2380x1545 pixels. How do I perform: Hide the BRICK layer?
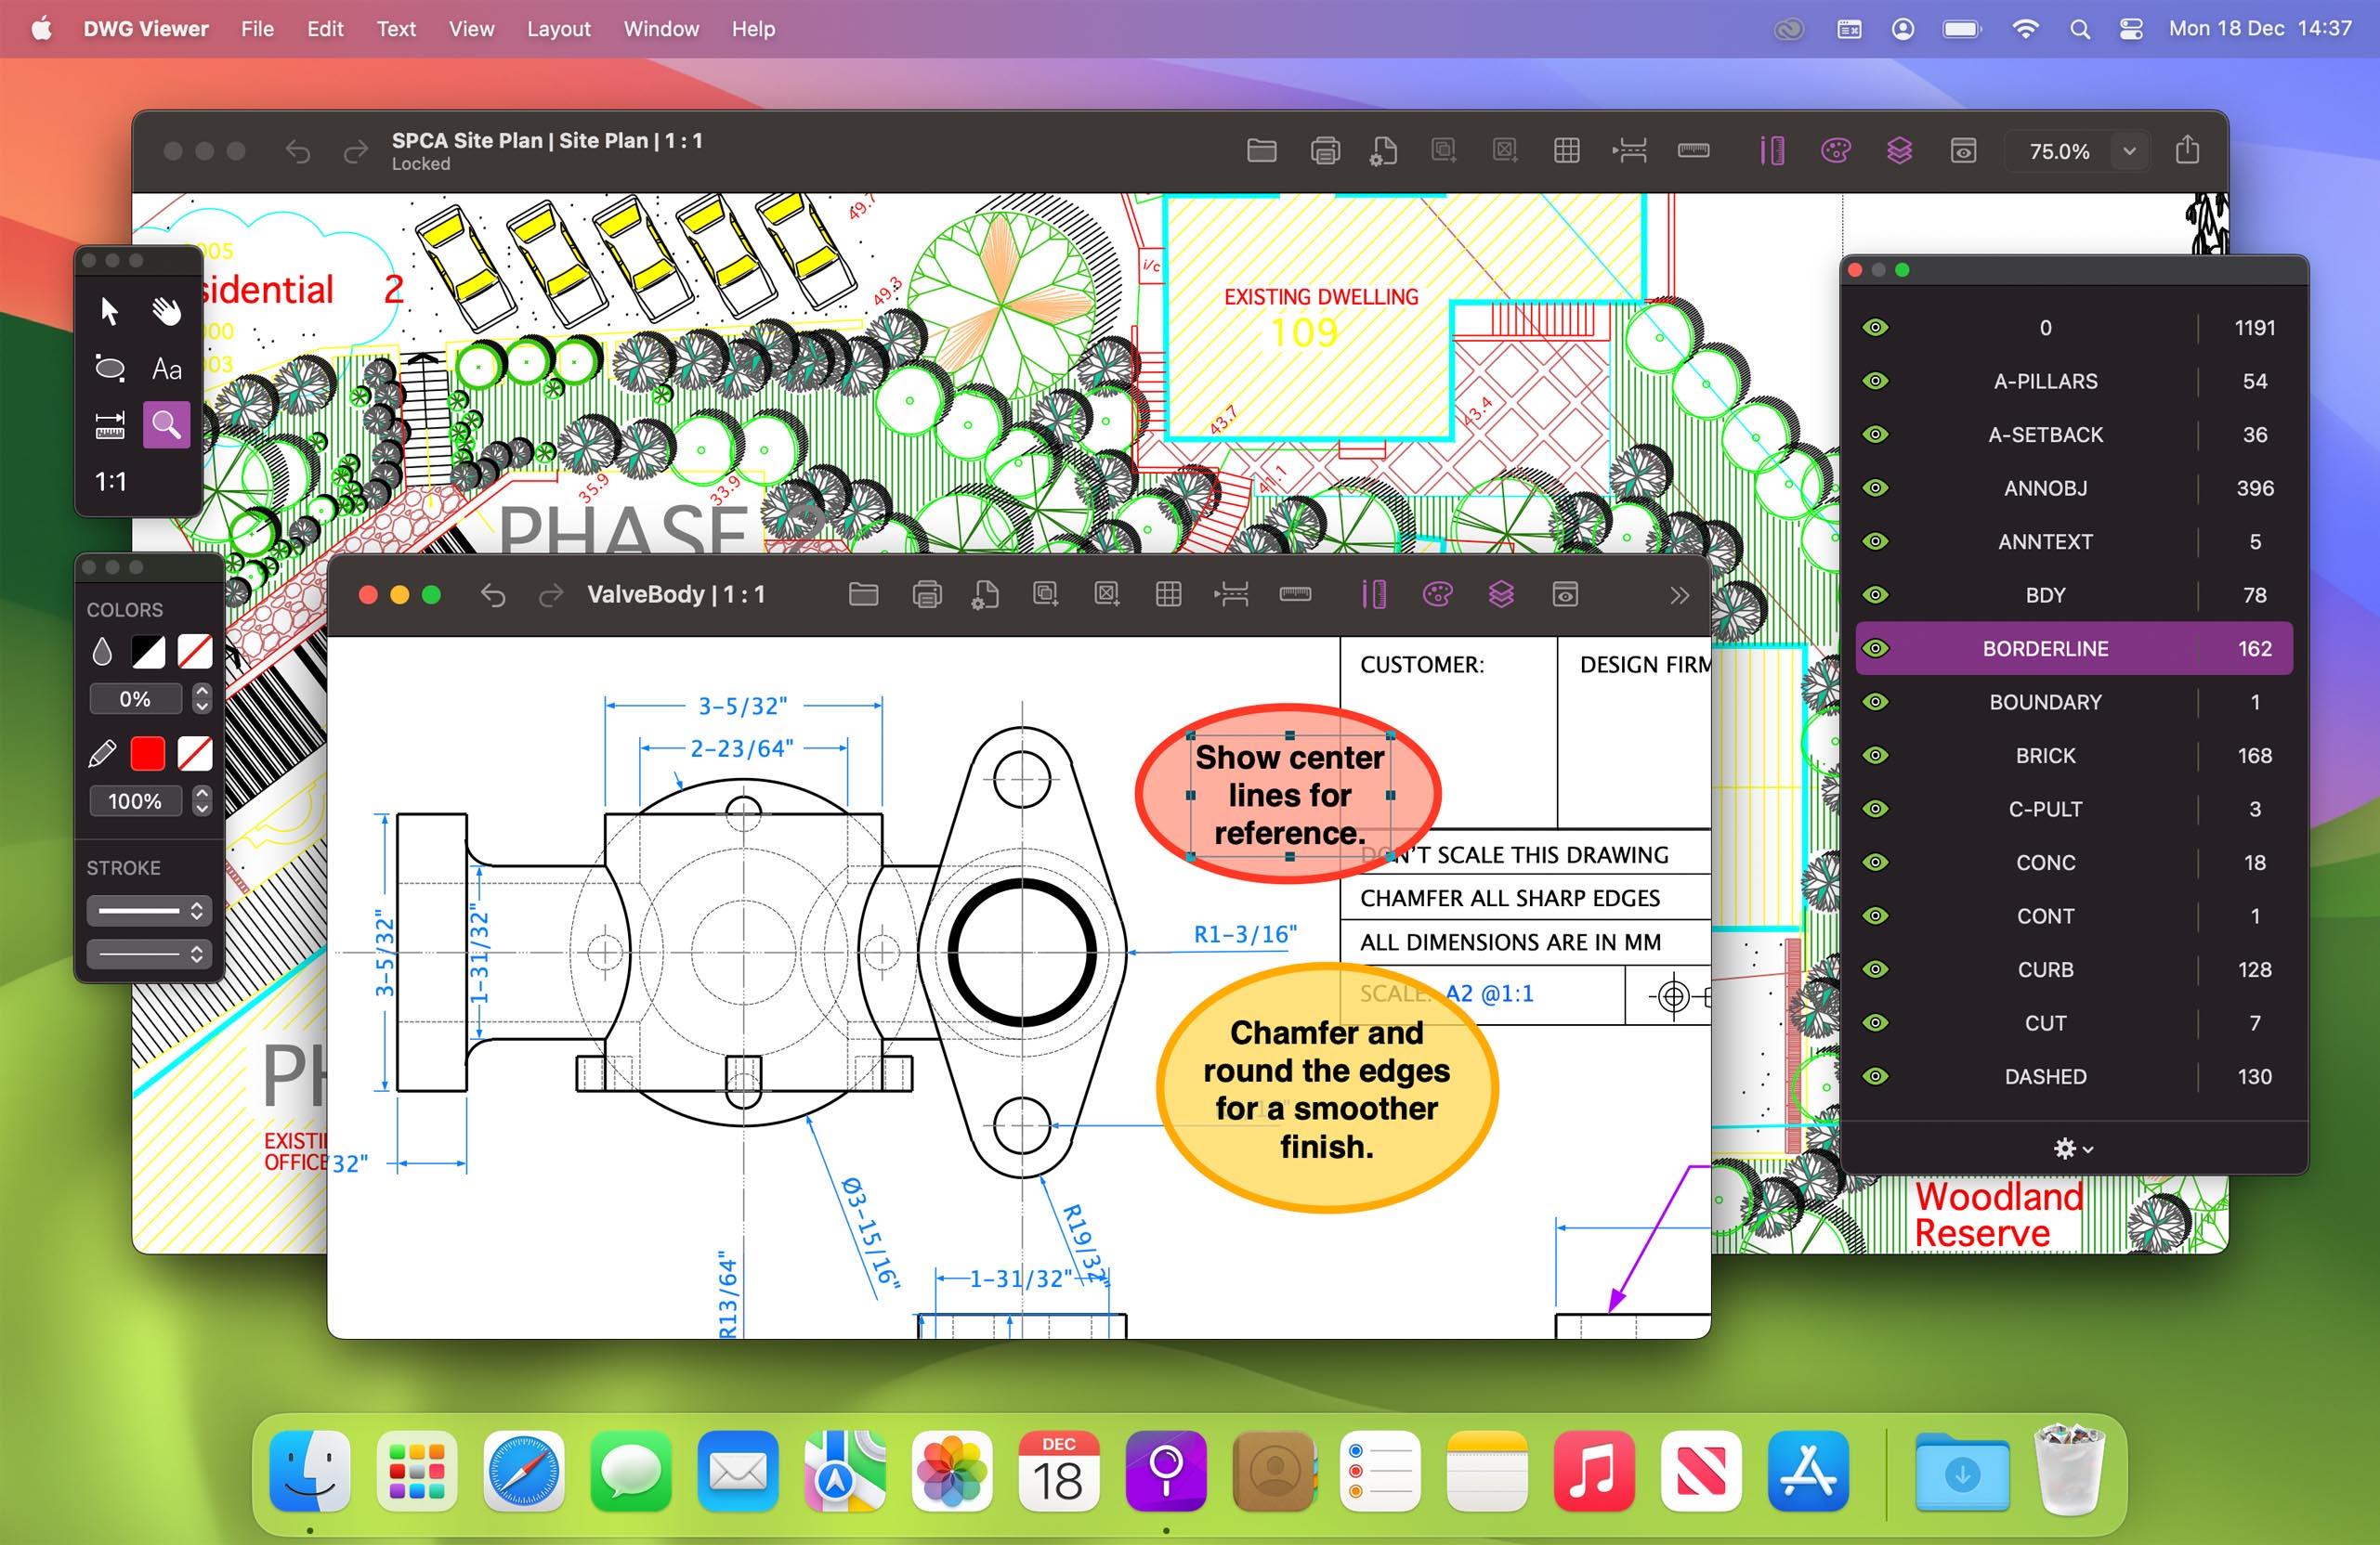[x=1876, y=755]
